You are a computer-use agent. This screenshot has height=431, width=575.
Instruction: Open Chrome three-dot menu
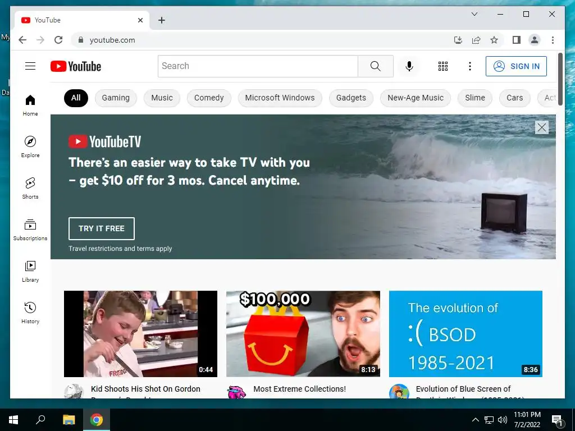(553, 40)
